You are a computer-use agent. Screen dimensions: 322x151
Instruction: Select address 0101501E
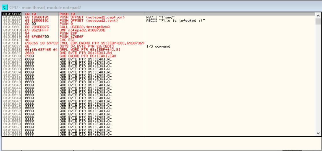tap(12, 40)
